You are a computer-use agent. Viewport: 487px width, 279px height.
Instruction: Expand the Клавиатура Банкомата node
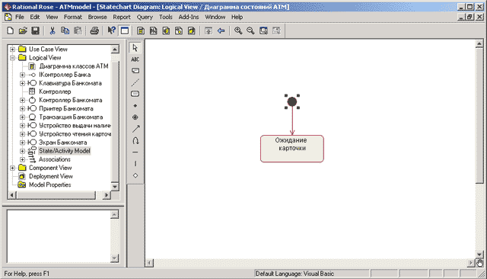click(x=22, y=83)
